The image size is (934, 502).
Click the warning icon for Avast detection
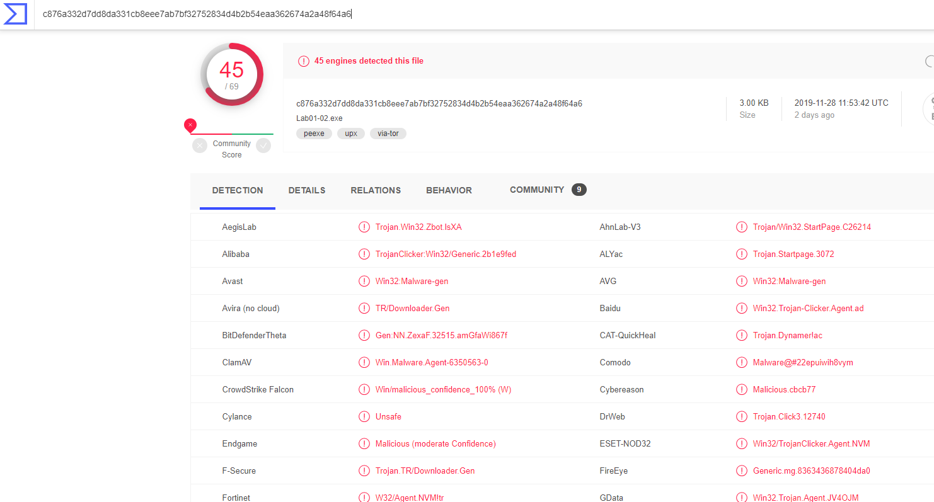(364, 281)
